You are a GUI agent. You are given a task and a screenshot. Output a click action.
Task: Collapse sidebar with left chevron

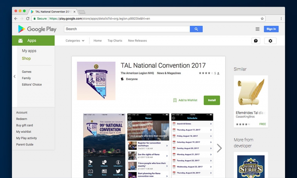tap(14, 77)
